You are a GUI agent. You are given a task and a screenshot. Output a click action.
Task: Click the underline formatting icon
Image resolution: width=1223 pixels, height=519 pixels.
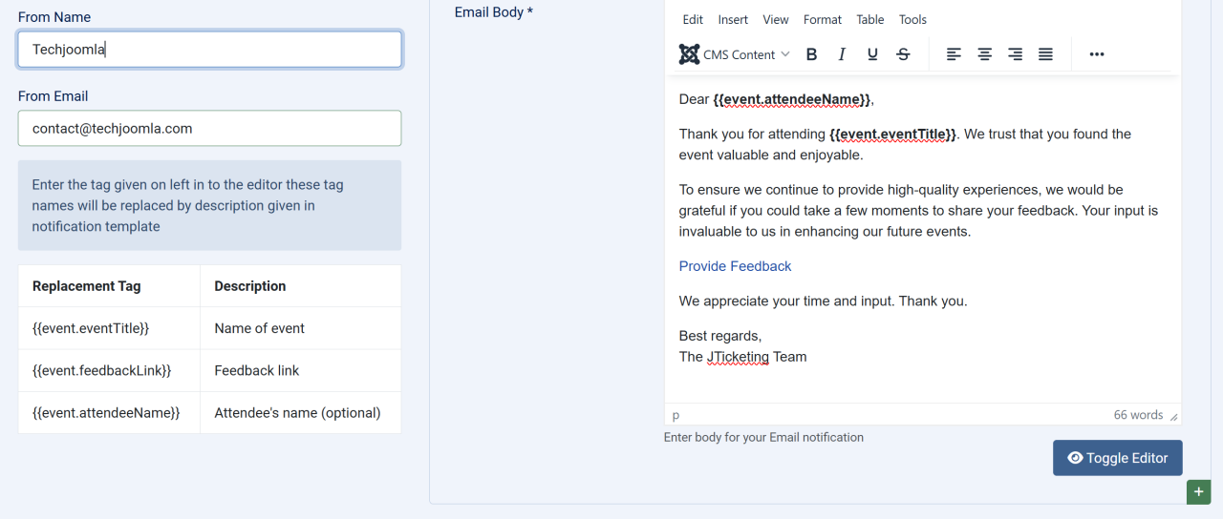(x=872, y=54)
